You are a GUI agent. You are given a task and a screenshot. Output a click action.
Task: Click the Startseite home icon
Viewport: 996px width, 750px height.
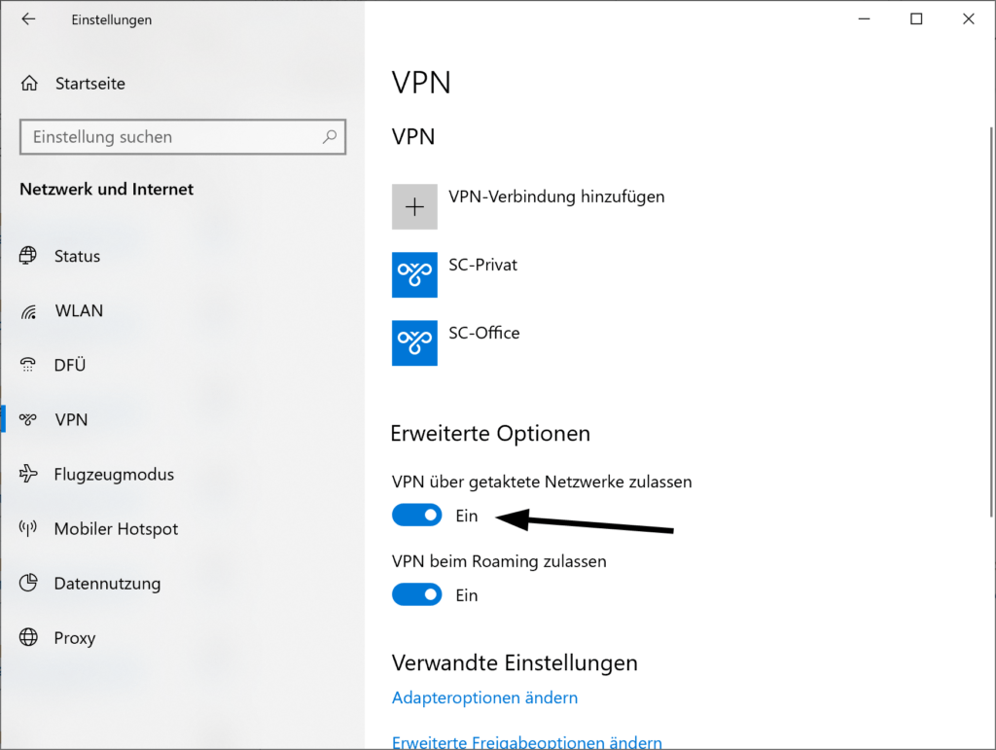pos(30,84)
